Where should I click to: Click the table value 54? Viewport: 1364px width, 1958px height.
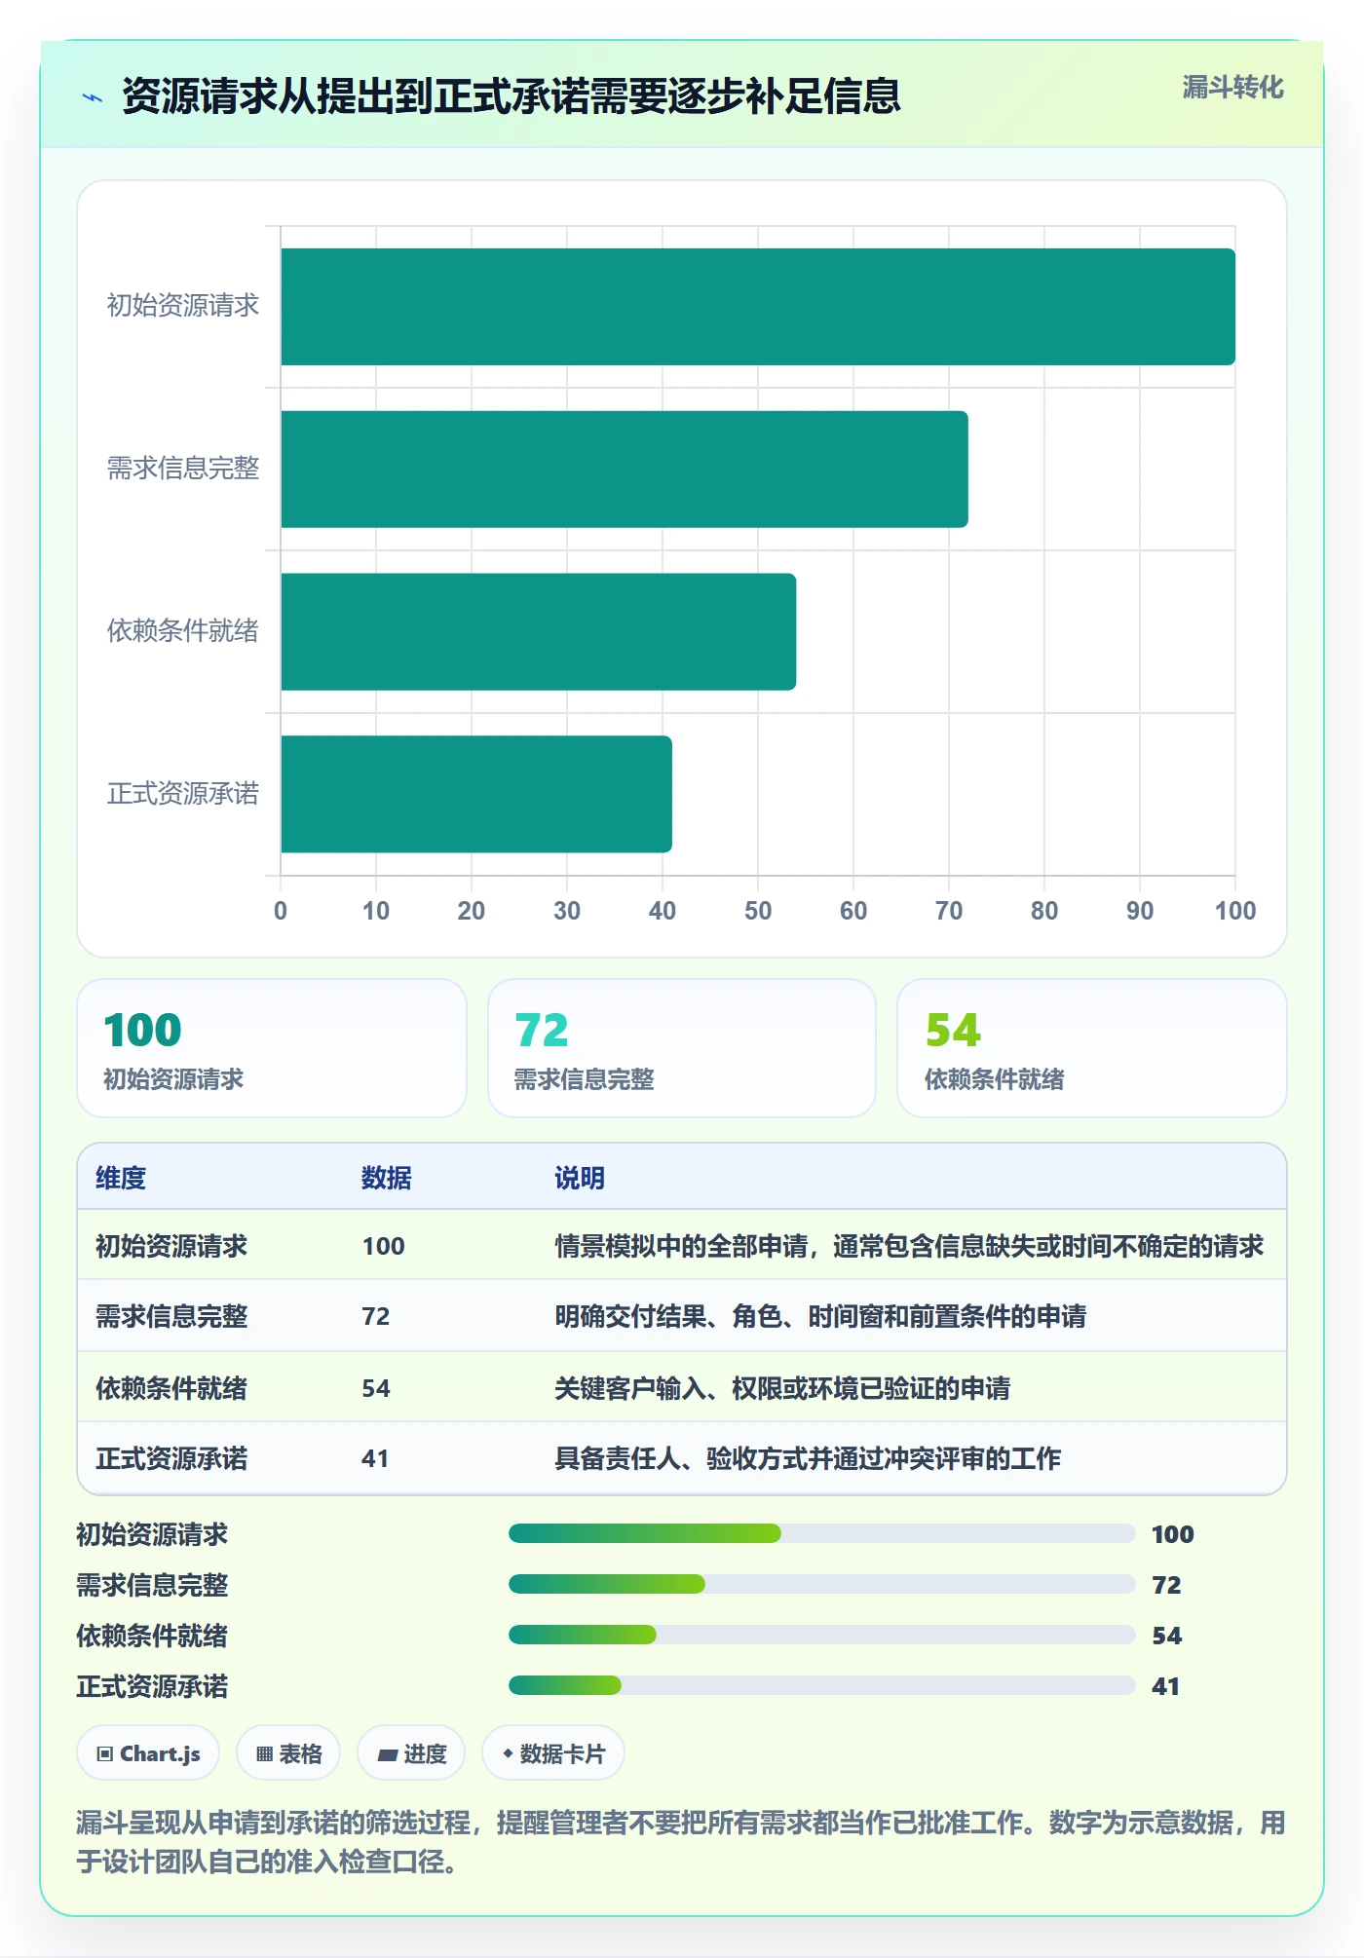(x=375, y=1388)
